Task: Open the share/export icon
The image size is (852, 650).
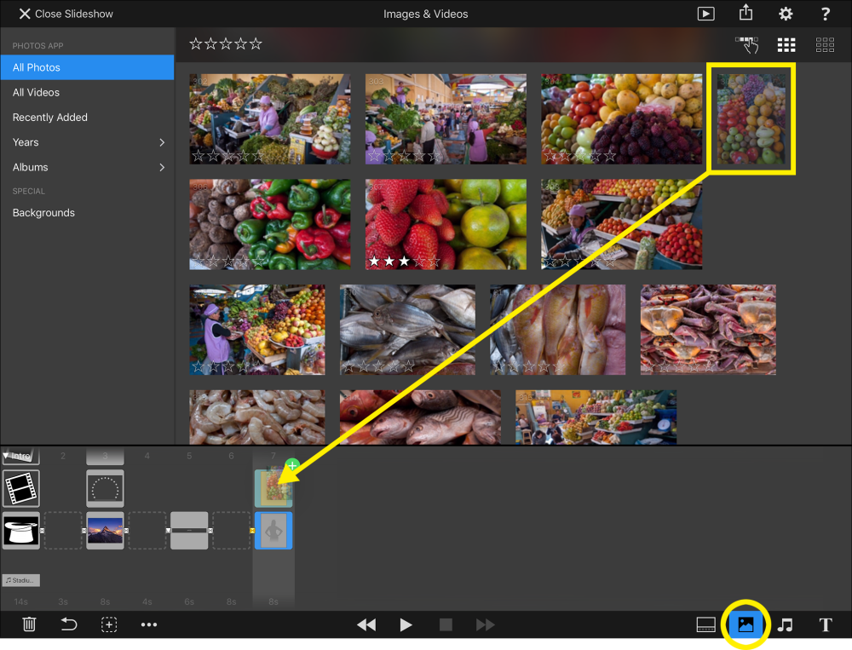Action: click(745, 13)
